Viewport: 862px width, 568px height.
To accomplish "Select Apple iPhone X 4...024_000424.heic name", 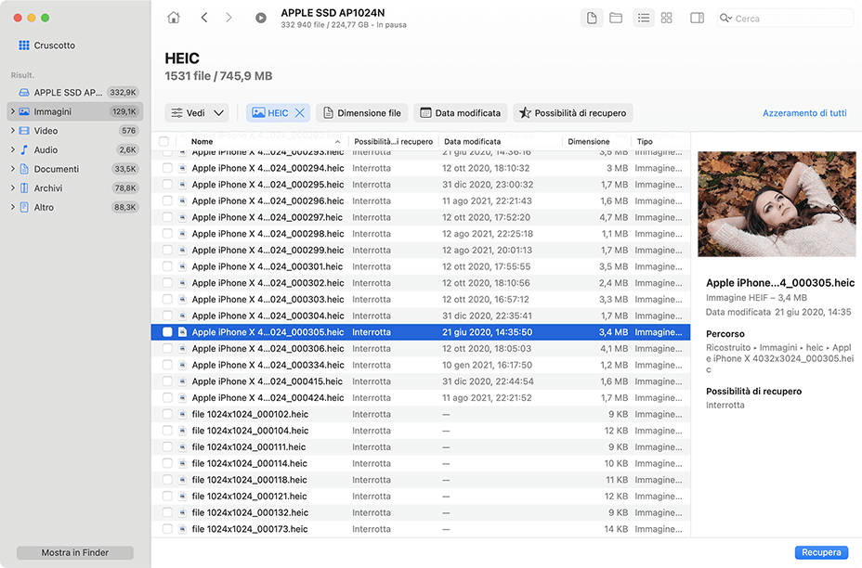I will tap(268, 398).
